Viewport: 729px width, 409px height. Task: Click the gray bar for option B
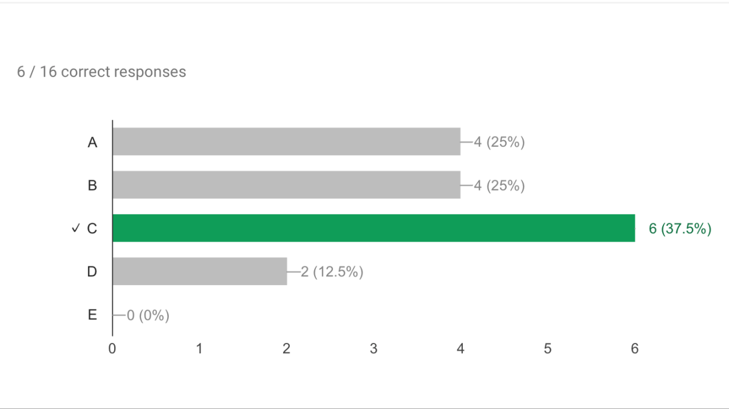[286, 185]
